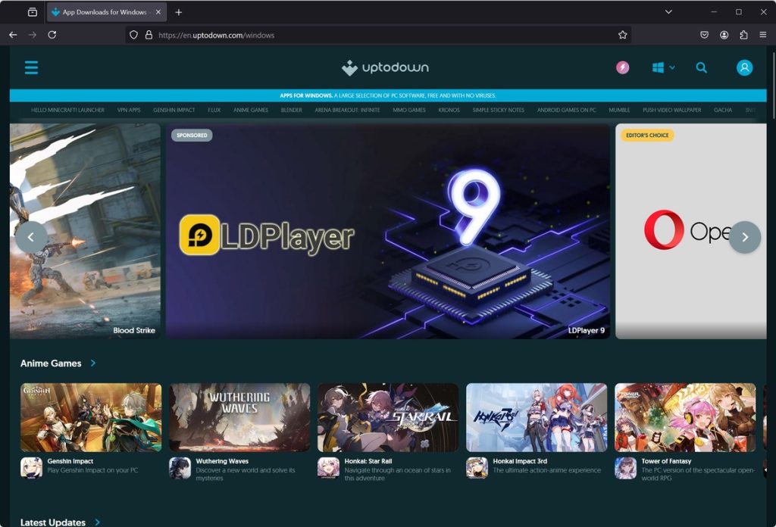Expand the Anime Games section arrow
Viewport: 776px width, 527px height.
click(93, 363)
